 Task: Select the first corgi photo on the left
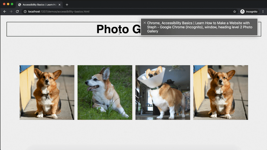tap(47, 92)
